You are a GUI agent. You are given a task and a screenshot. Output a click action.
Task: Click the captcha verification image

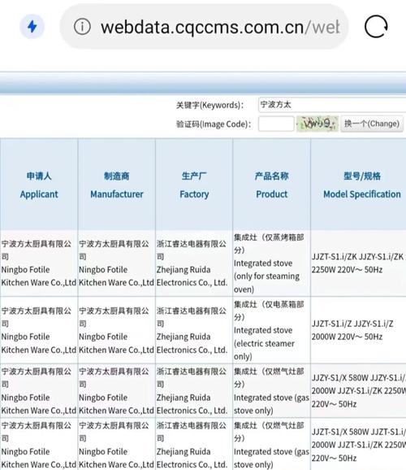[x=317, y=124]
